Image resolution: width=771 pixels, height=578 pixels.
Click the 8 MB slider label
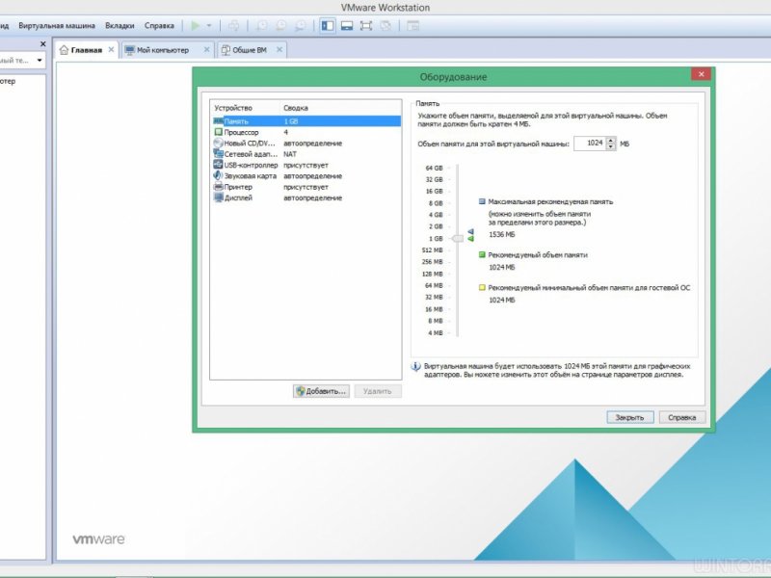(x=436, y=321)
